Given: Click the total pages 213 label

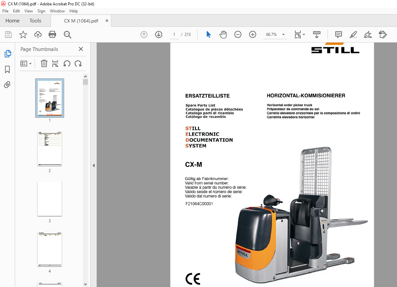Looking at the screenshot, I should click(x=188, y=35).
